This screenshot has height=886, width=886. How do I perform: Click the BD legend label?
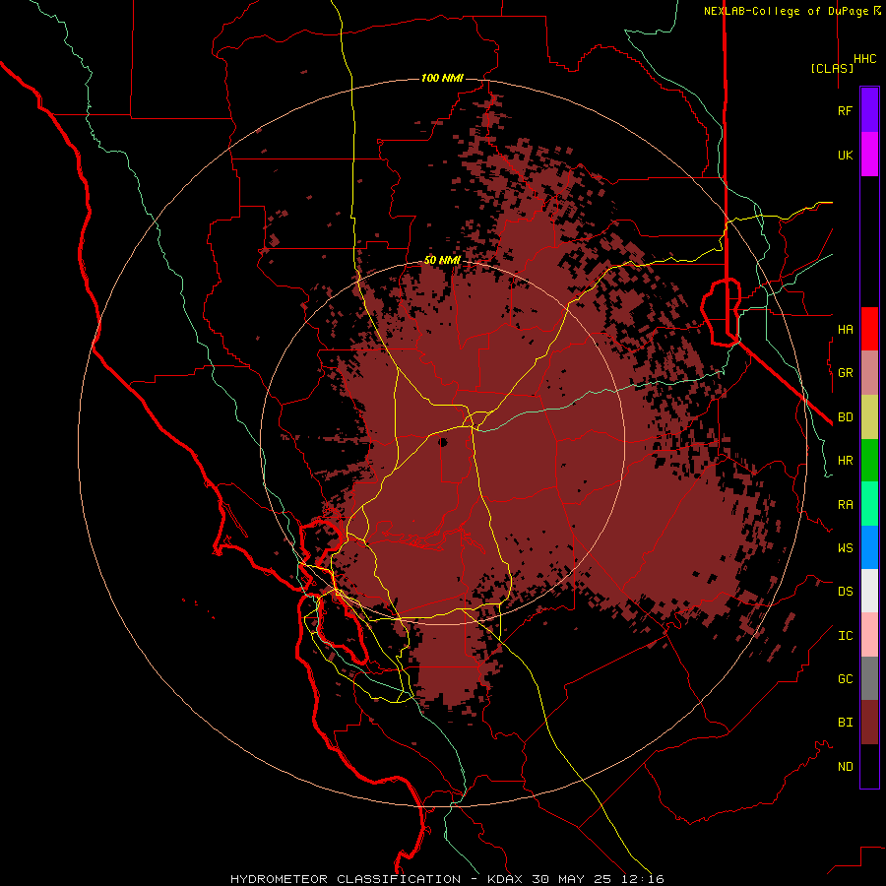click(845, 416)
